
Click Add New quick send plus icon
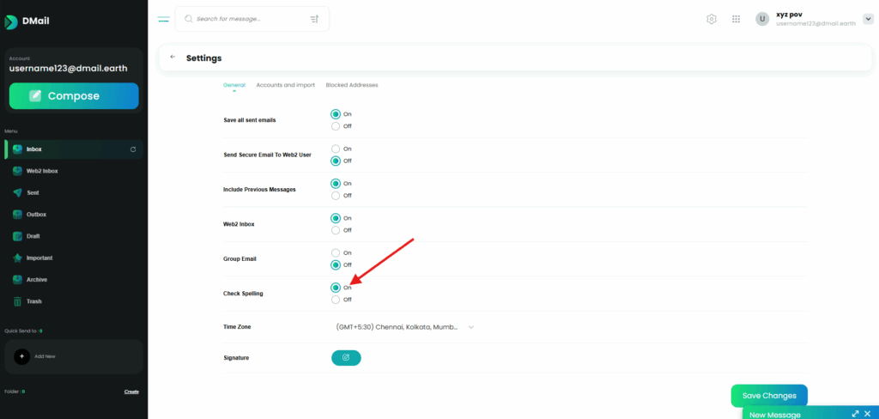point(22,355)
